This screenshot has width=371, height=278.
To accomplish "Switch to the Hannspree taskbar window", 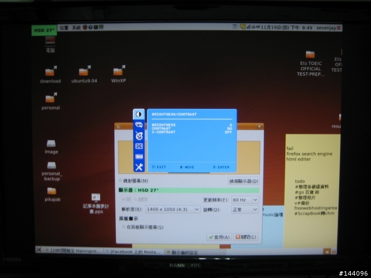I will pyautogui.click(x=73, y=251).
